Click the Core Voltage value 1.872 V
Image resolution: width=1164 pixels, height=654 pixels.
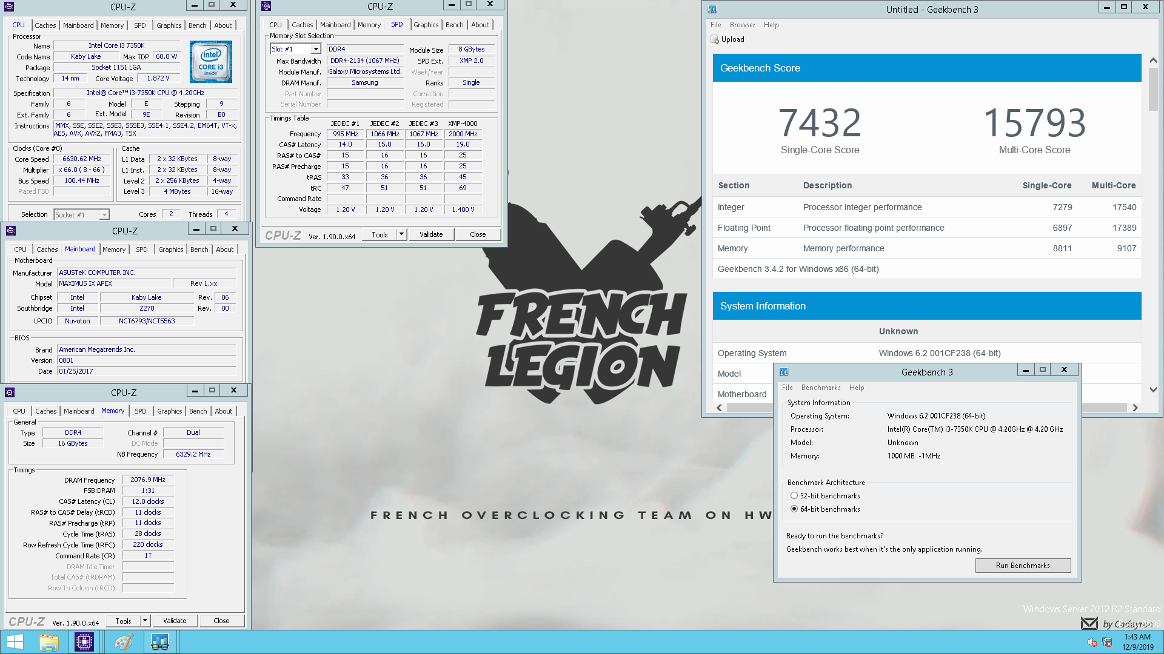coord(158,78)
